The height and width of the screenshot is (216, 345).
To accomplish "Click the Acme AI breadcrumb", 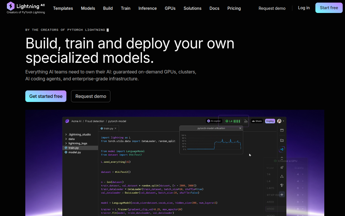I will click(x=76, y=121).
